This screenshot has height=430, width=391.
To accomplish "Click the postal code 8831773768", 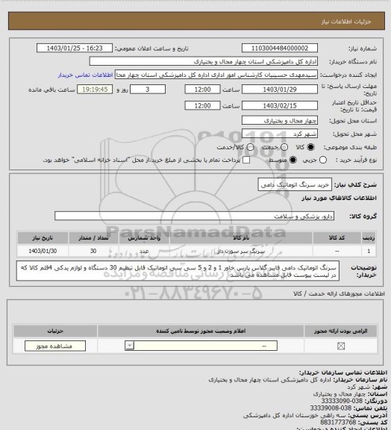I will click(x=338, y=423).
